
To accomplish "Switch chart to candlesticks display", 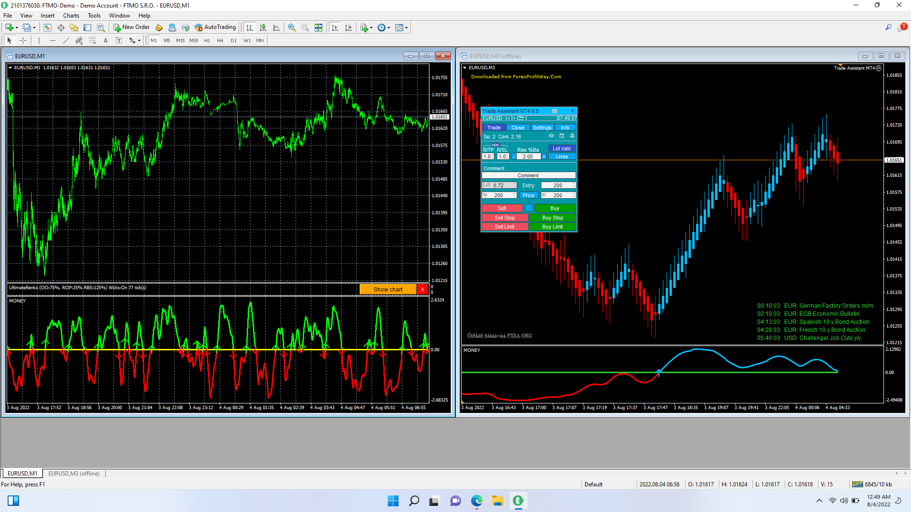I will click(x=263, y=27).
